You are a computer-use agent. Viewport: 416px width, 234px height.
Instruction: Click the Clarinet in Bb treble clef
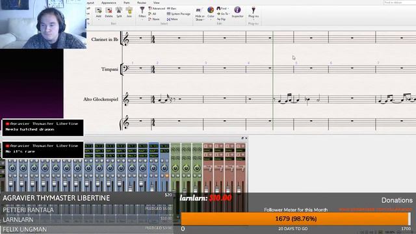click(126, 39)
